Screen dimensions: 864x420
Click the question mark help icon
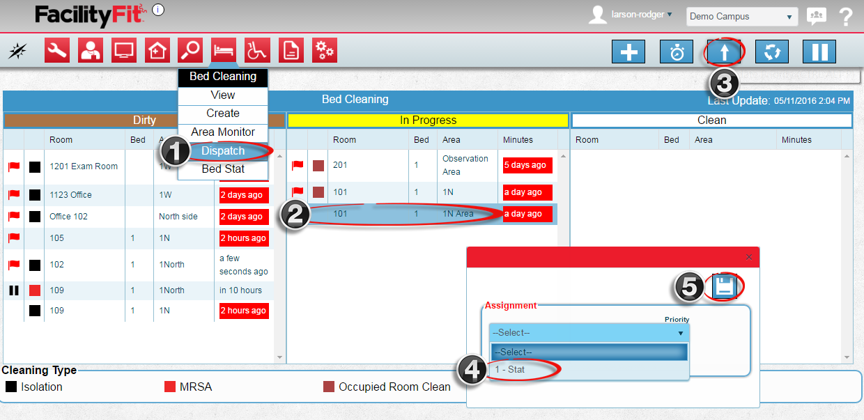[846, 17]
